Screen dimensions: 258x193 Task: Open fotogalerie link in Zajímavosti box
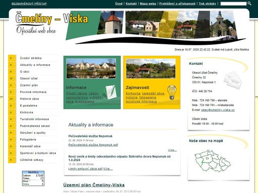click(x=148, y=98)
